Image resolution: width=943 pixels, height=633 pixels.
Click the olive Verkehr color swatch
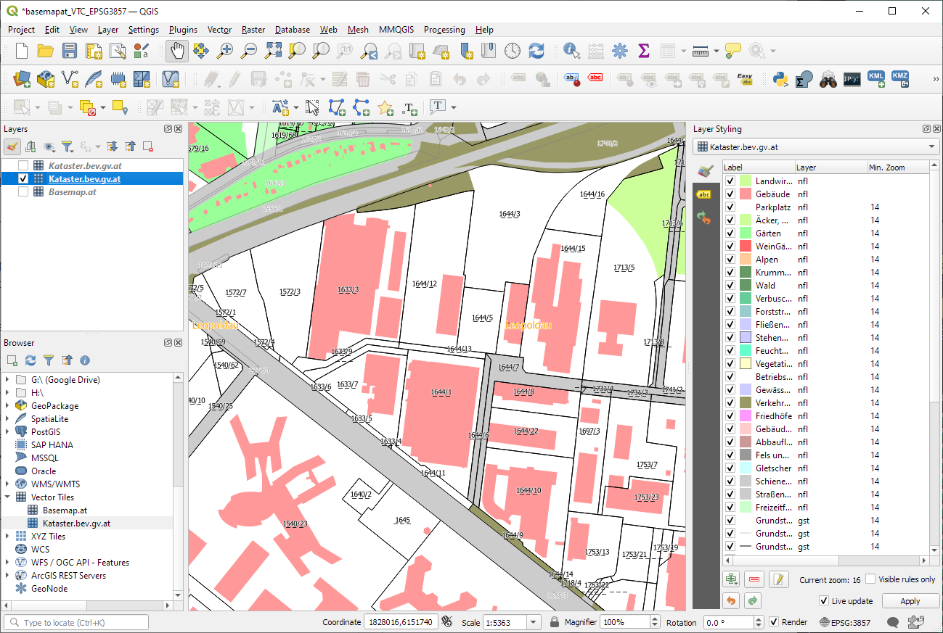[x=745, y=403]
